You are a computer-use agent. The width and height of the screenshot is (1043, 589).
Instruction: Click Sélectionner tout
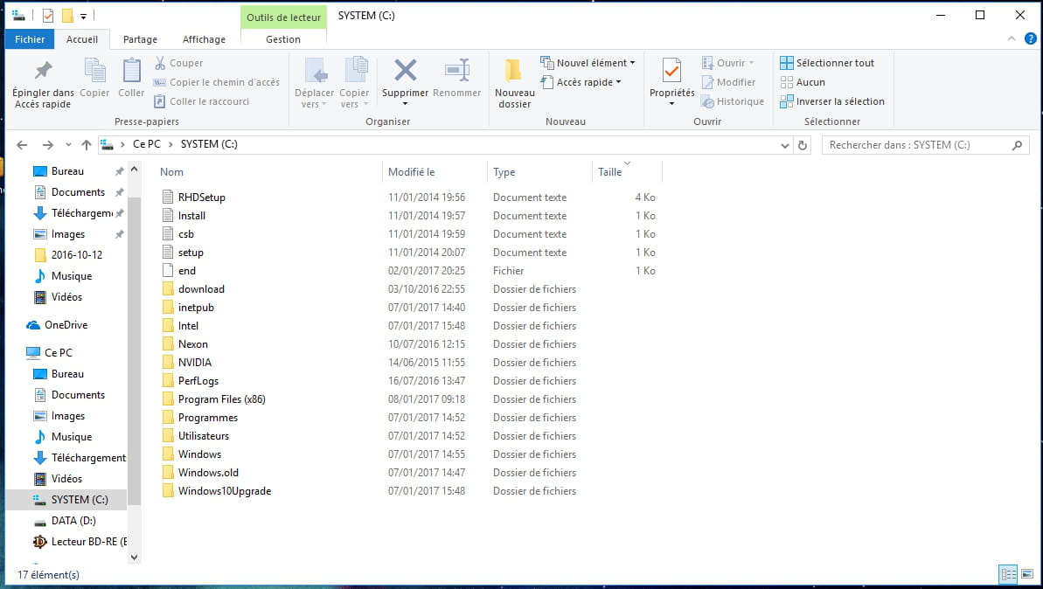pyautogui.click(x=827, y=63)
